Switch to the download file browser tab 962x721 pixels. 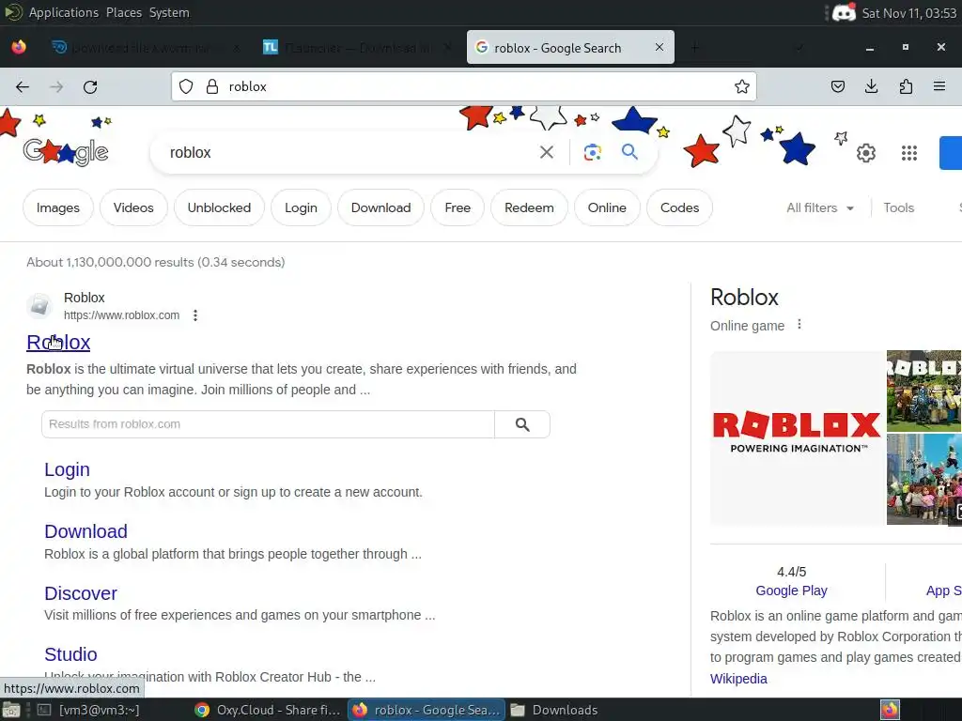(145, 47)
